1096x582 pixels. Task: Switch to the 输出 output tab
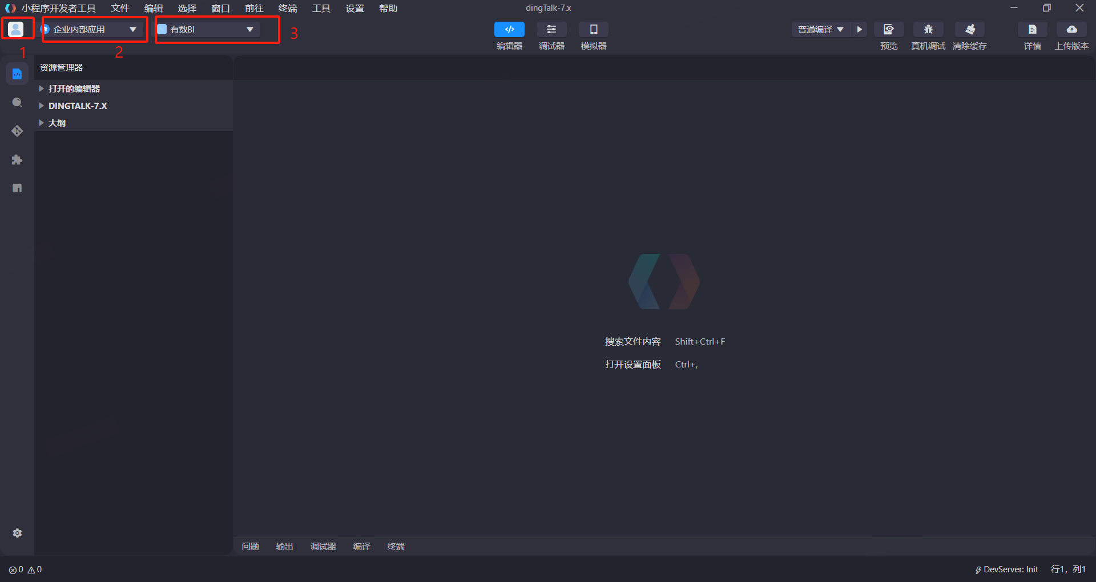[x=284, y=547]
